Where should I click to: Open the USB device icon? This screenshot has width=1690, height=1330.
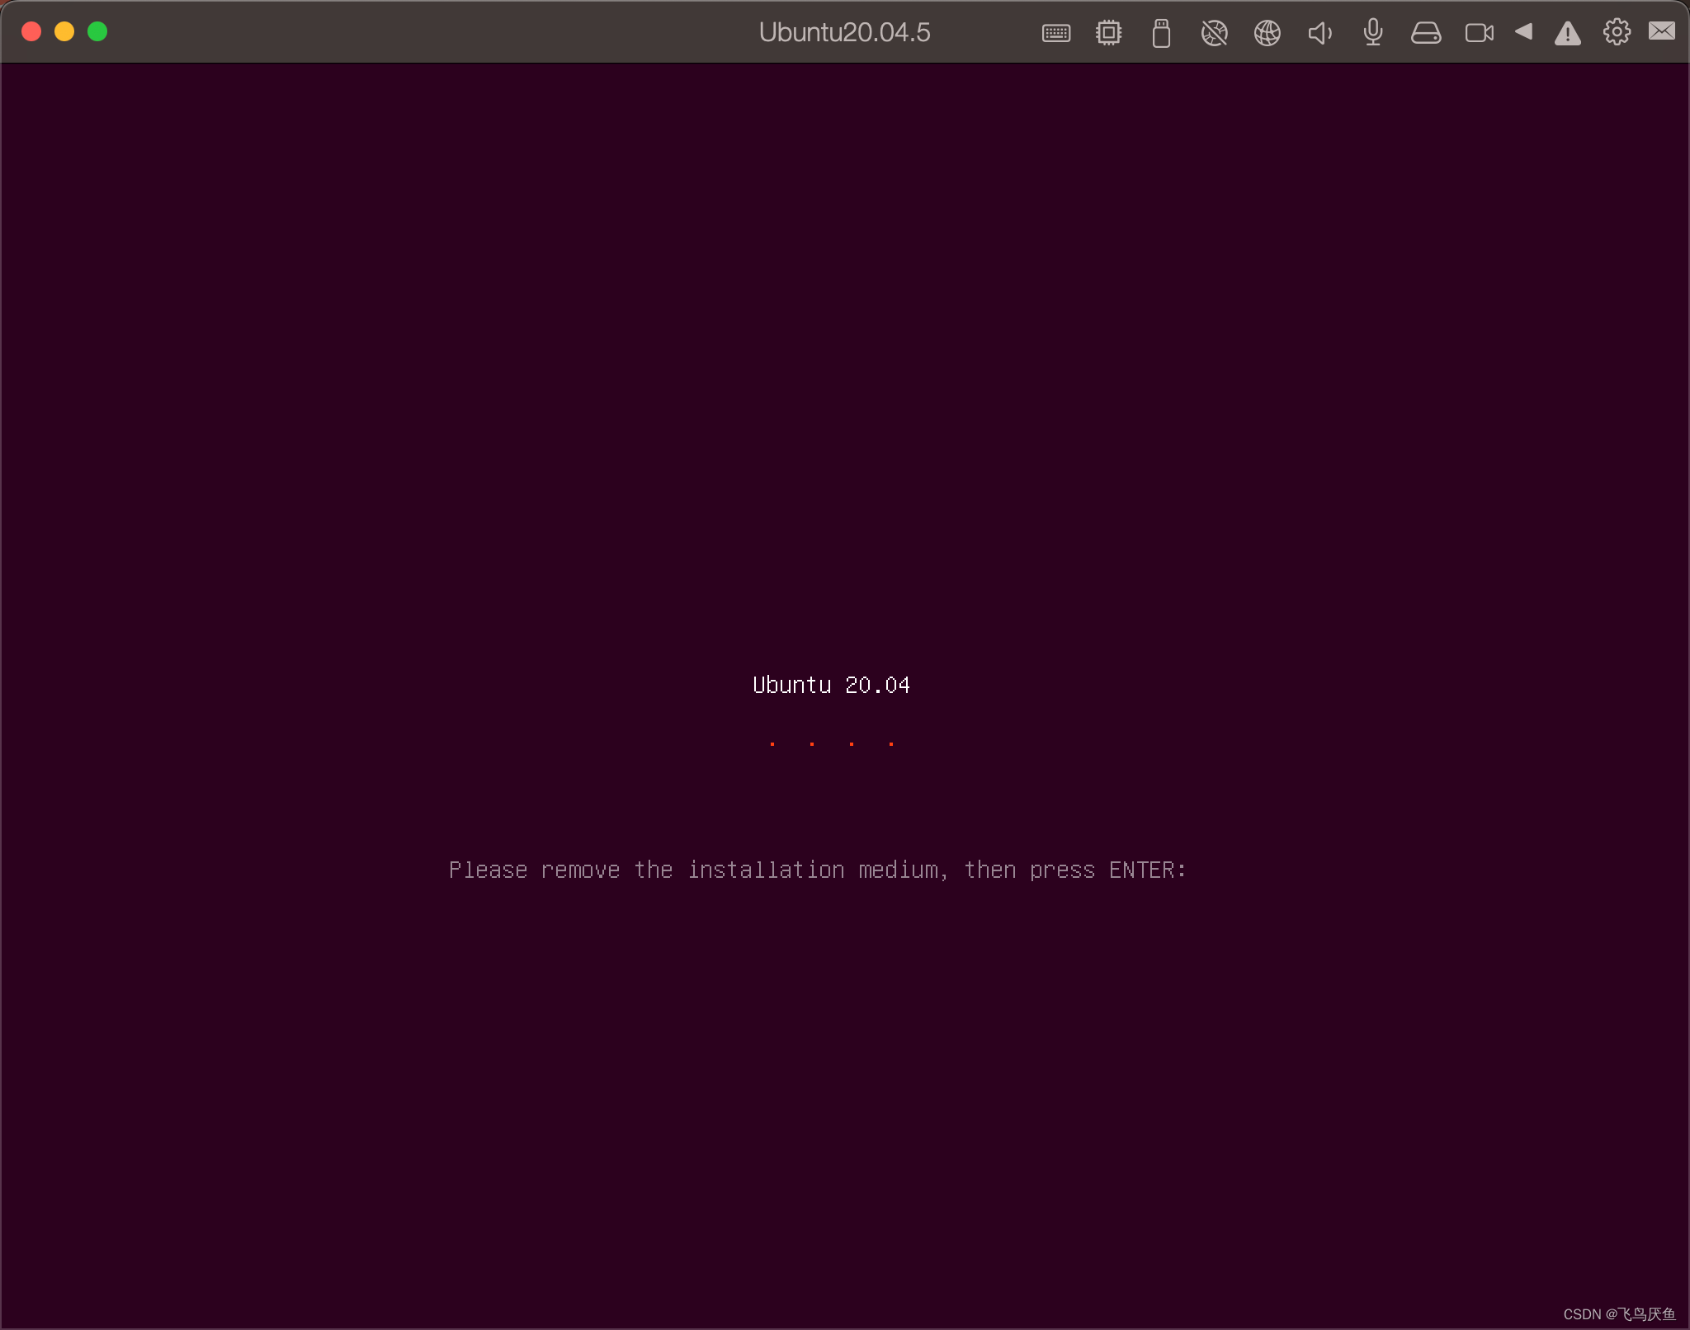pyautogui.click(x=1161, y=33)
